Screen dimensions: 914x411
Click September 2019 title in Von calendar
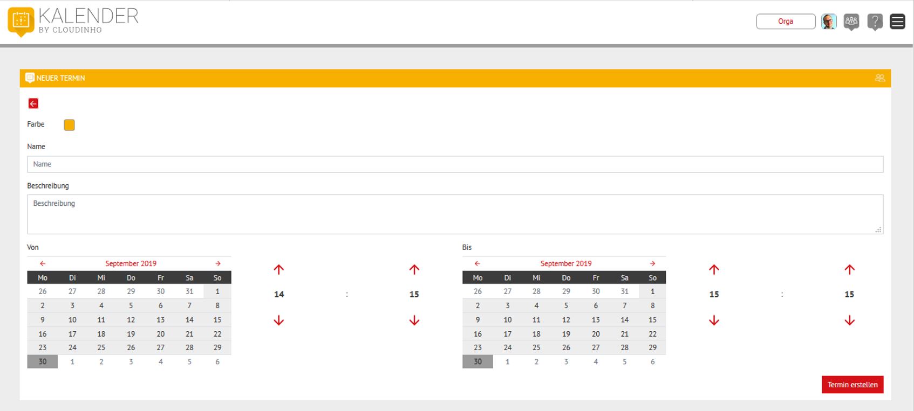131,263
